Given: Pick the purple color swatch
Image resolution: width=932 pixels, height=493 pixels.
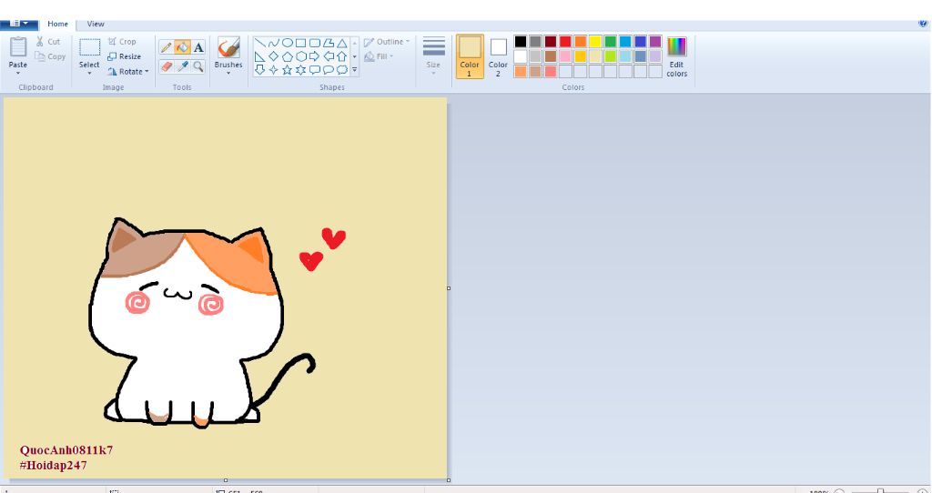Looking at the screenshot, I should 655,42.
